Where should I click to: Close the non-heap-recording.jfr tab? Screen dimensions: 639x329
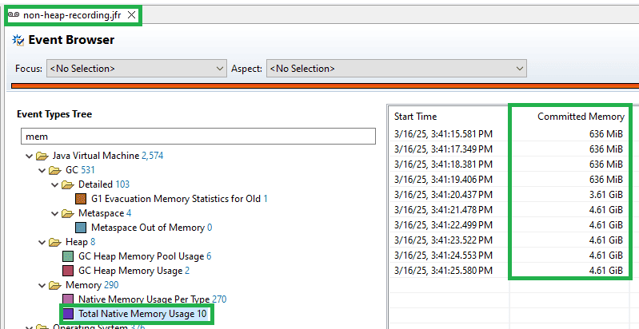coord(132,15)
